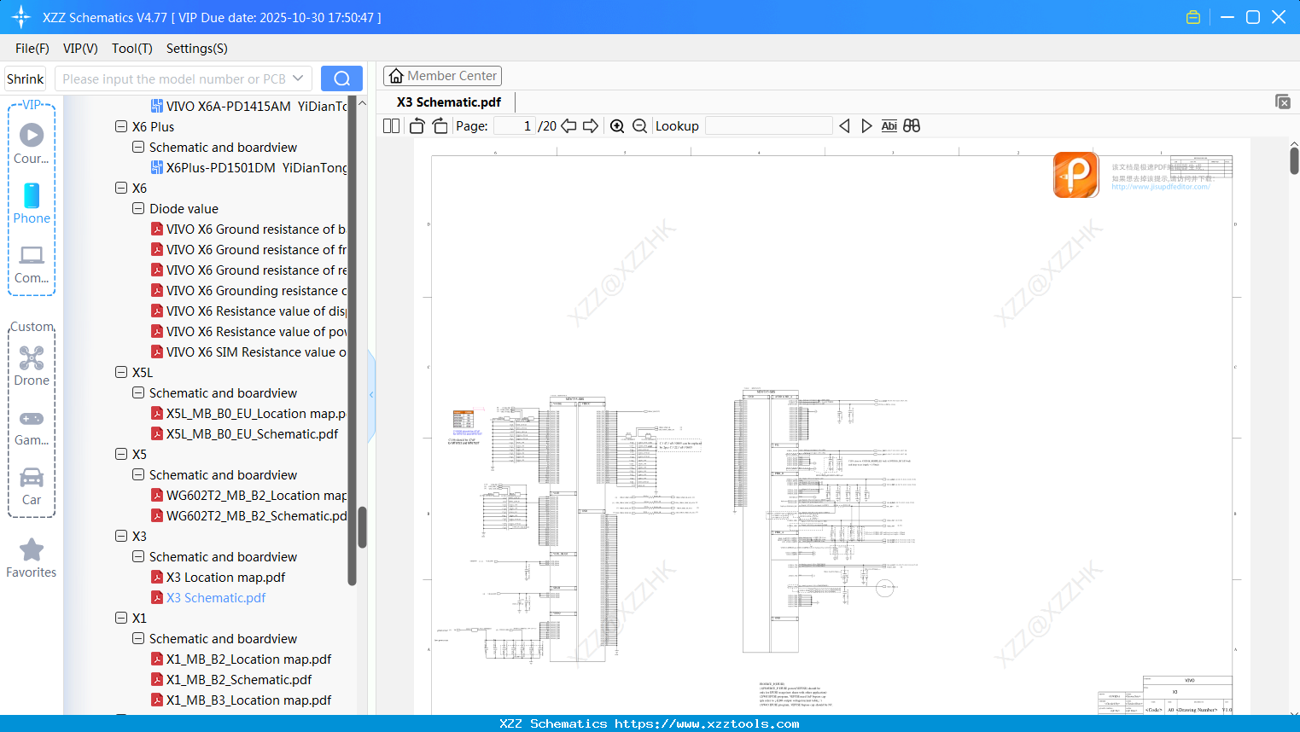Viewport: 1300px width, 732px height.
Task: Select the X3 Schematic.pdf tab
Action: (x=449, y=102)
